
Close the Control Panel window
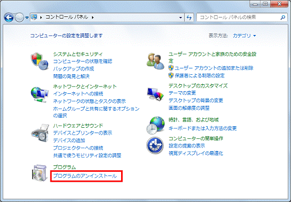click(x=279, y=4)
